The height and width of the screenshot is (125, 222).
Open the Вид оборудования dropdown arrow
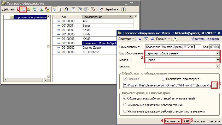[x=218, y=53]
